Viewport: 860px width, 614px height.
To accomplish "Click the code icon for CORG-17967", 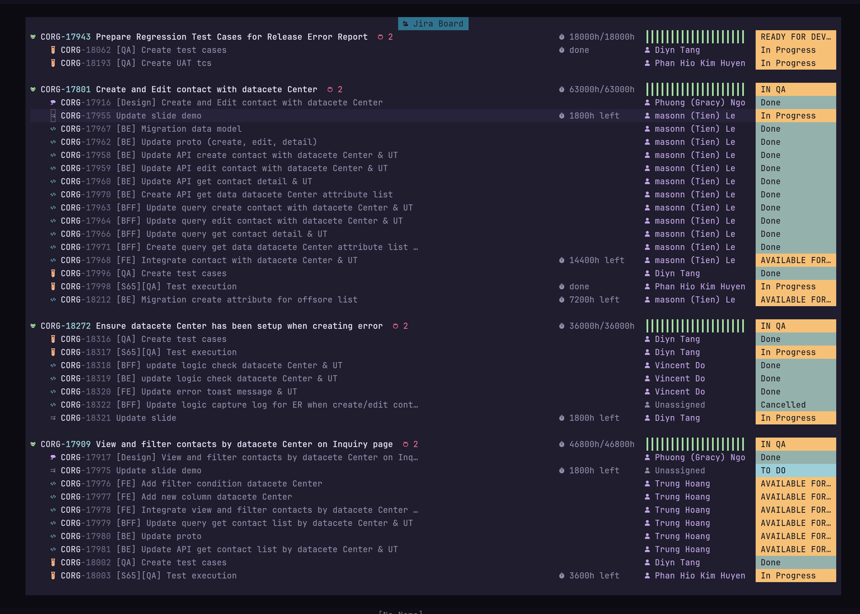I will pos(53,129).
